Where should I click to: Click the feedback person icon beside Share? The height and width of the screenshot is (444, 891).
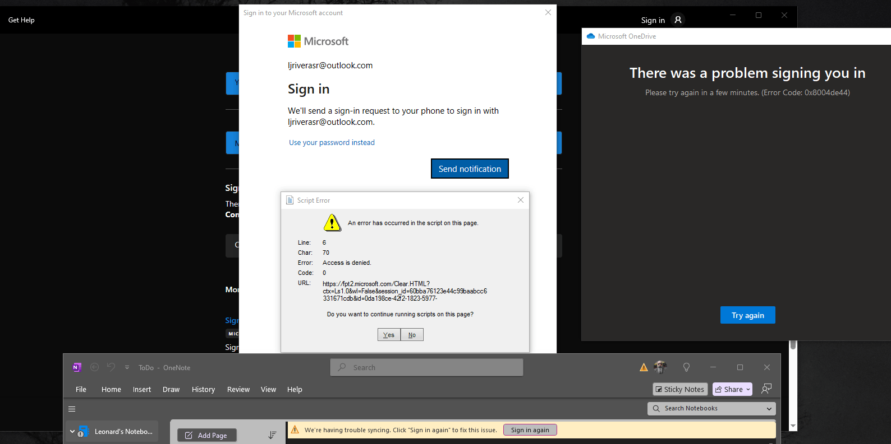tap(766, 389)
